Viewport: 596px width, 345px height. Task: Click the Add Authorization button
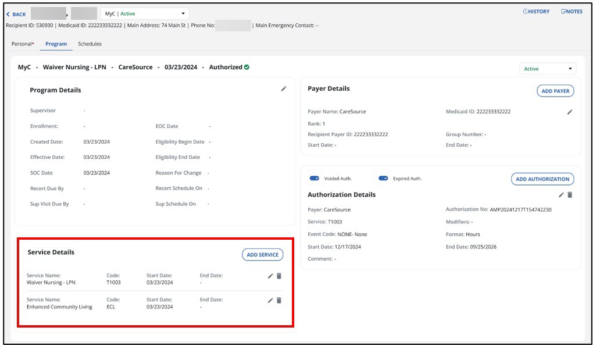(543, 179)
